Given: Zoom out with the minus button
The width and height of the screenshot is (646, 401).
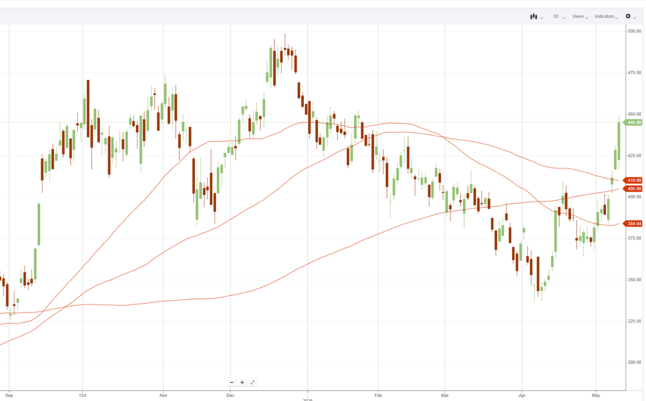Looking at the screenshot, I should point(231,382).
